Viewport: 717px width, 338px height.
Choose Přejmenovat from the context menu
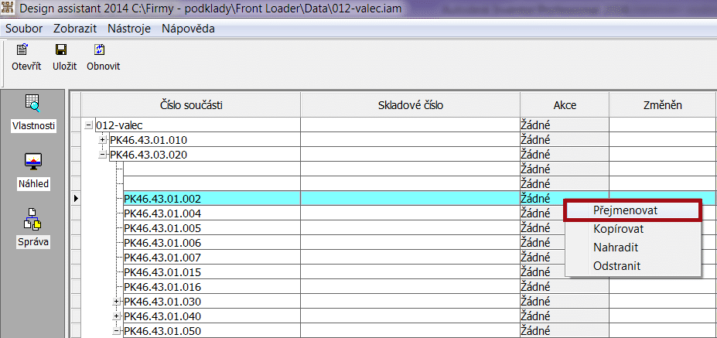[632, 210]
